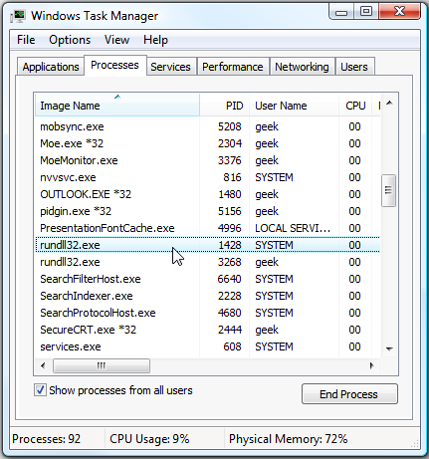429x459 pixels.
Task: Click the horizontal scrollbar thumb
Action: [x=102, y=365]
